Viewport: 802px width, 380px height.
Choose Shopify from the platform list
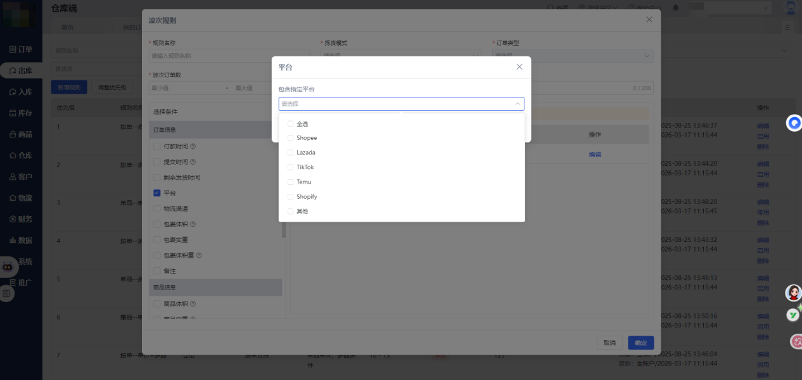click(291, 196)
